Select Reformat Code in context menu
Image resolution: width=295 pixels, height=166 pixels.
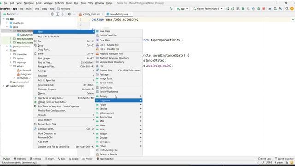pyautogui.click(x=64, y=85)
